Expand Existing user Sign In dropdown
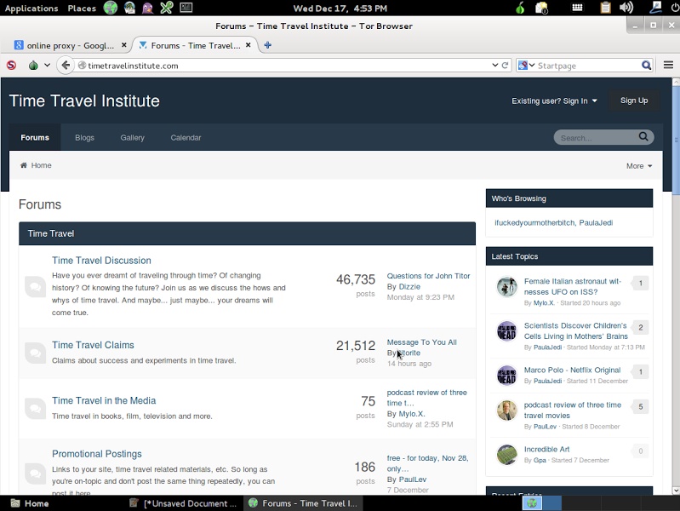 point(554,100)
